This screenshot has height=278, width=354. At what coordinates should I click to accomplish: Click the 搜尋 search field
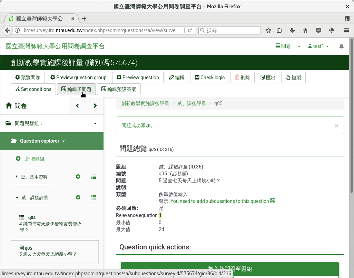click(x=229, y=30)
